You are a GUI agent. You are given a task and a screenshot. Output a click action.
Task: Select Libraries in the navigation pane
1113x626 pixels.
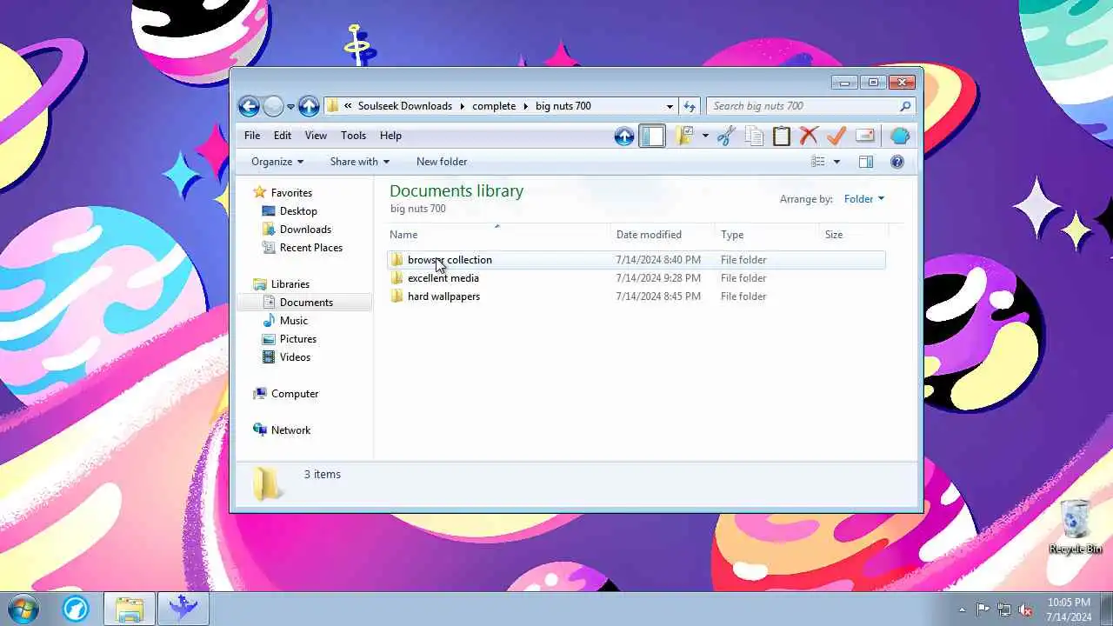(290, 284)
